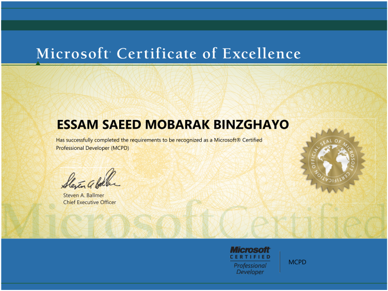Click the CERTIFIED bar in the footer logo
The height and width of the screenshot is (291, 388).
[250, 256]
